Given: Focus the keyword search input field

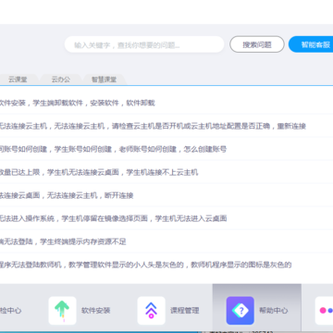Looking at the screenshot, I should coord(144,44).
